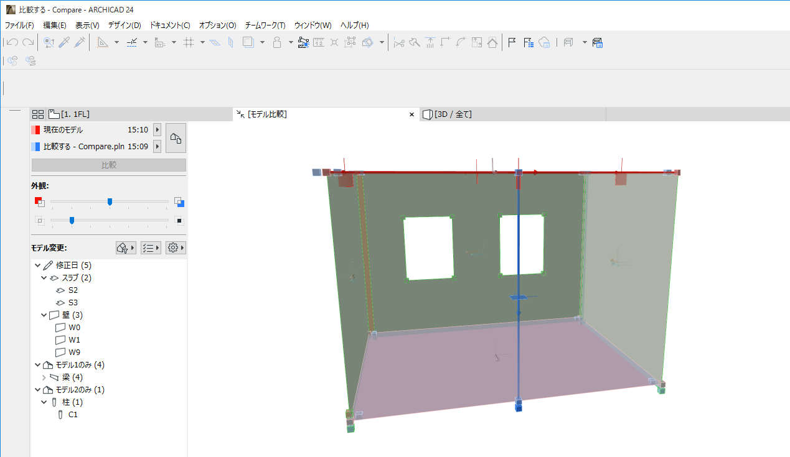Image resolution: width=790 pixels, height=457 pixels.
Task: Click the checklist options icon in モデル変更
Action: pos(151,247)
